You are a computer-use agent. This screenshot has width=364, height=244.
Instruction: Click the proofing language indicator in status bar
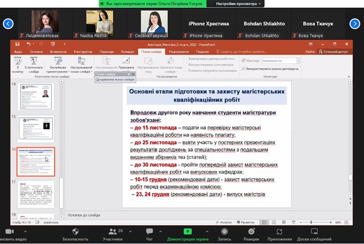pyautogui.click(x=51, y=222)
